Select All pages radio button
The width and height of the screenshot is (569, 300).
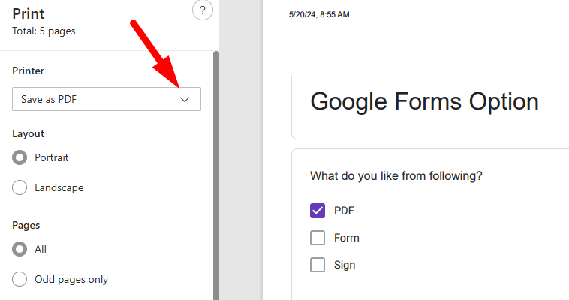(20, 249)
